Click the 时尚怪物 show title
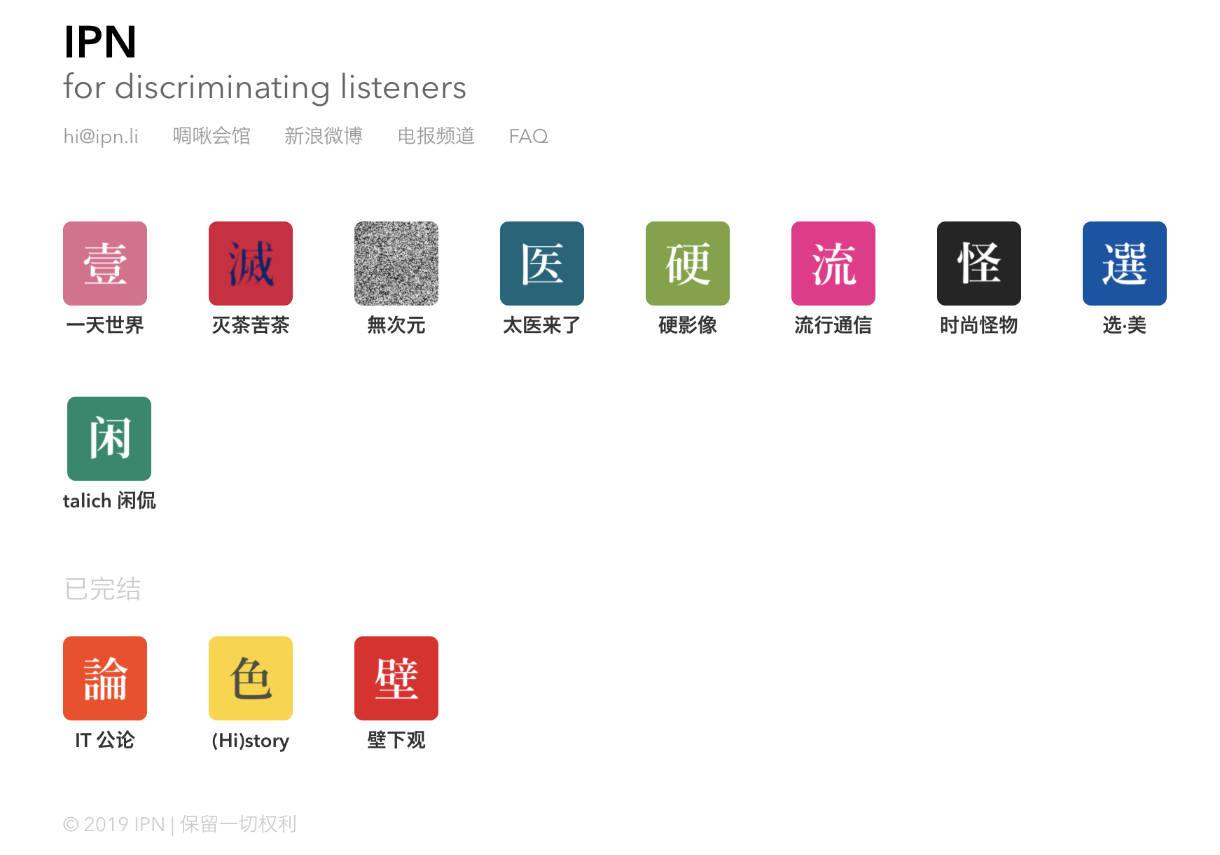This screenshot has width=1220, height=855. [x=979, y=325]
